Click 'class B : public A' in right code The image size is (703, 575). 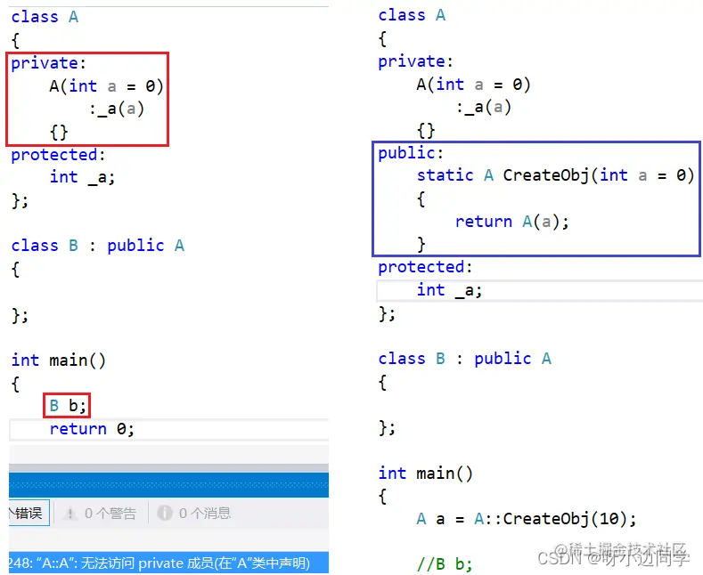point(464,358)
